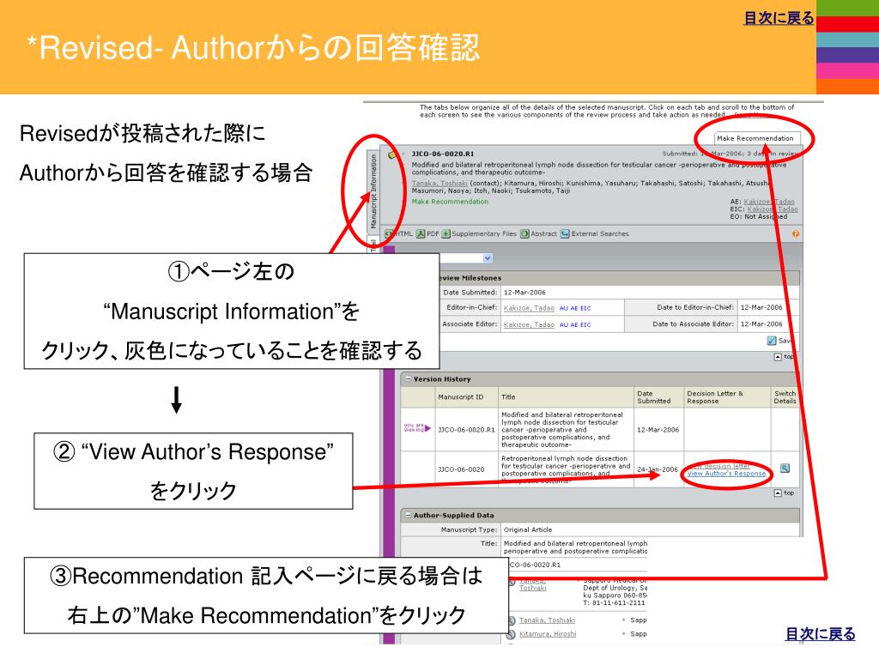Image resolution: width=879 pixels, height=659 pixels.
Task: Click the top arrow icon below Version History
Action: (x=778, y=493)
